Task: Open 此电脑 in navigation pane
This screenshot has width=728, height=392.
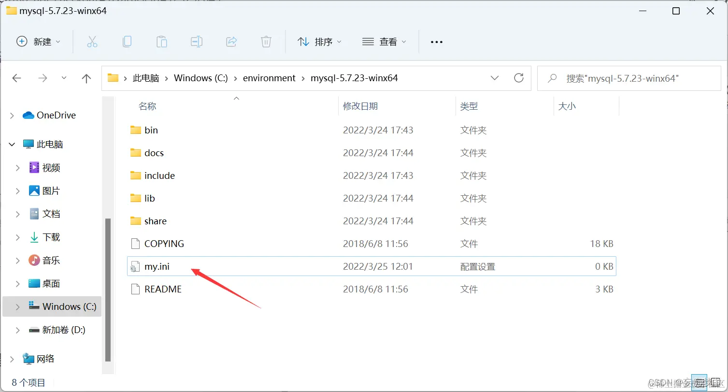Action: 43,144
